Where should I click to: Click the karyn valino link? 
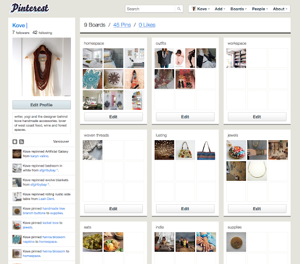40,156
